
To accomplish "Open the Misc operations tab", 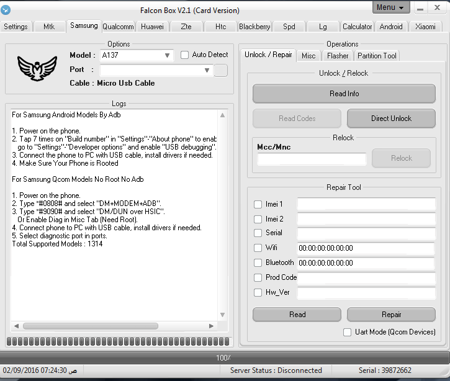I will (x=308, y=56).
